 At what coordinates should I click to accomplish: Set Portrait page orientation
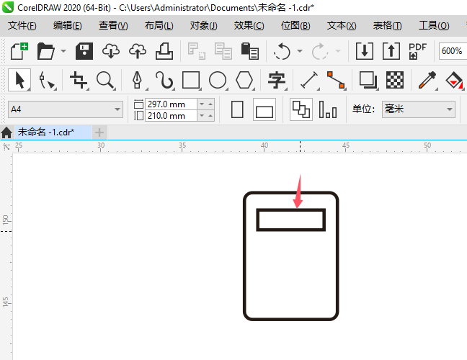tap(237, 109)
